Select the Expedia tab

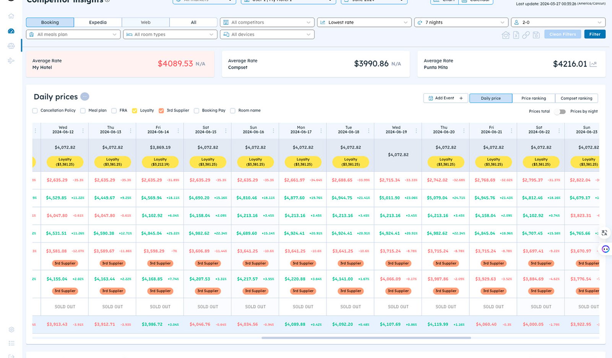pos(98,22)
